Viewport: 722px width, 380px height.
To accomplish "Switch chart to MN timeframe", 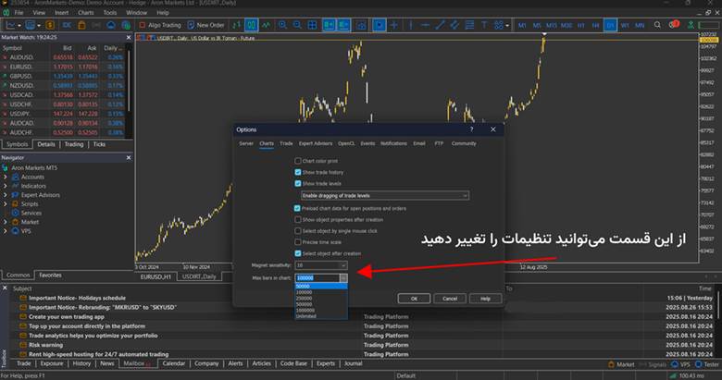I will [x=640, y=25].
